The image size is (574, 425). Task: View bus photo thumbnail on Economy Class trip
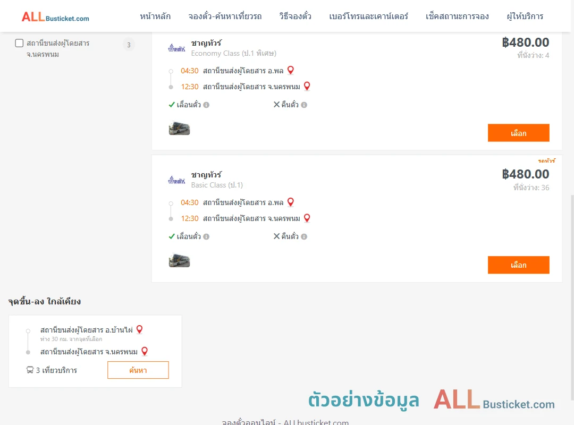180,129
